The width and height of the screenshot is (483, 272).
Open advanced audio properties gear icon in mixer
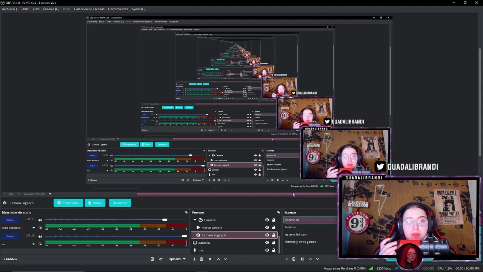pyautogui.click(x=161, y=259)
